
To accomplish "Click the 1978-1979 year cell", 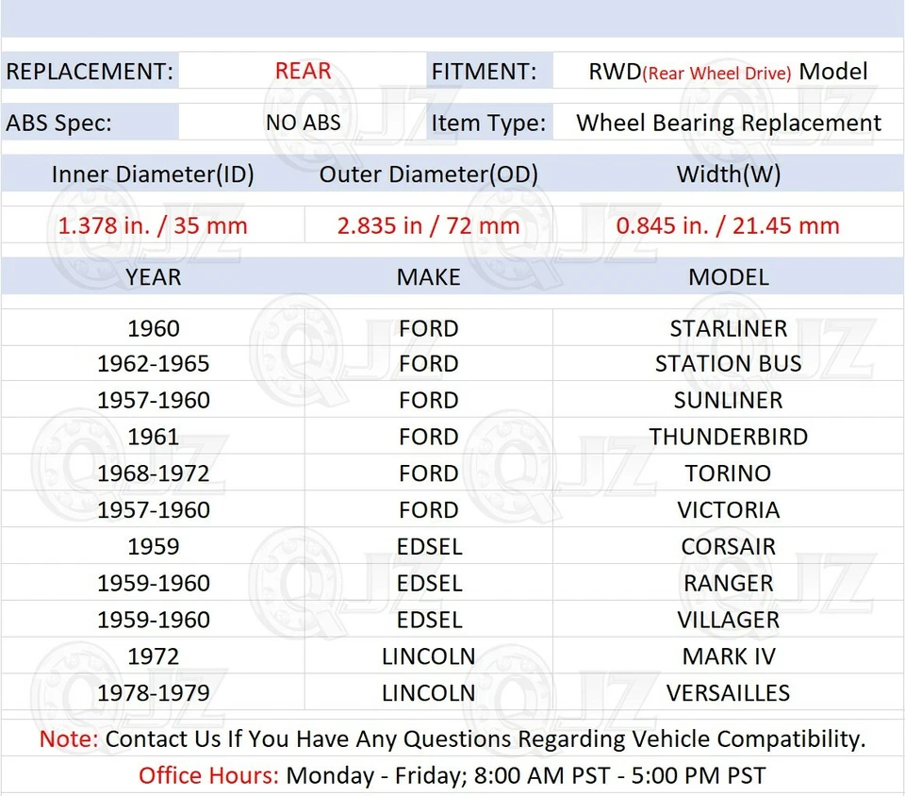I will point(153,692).
